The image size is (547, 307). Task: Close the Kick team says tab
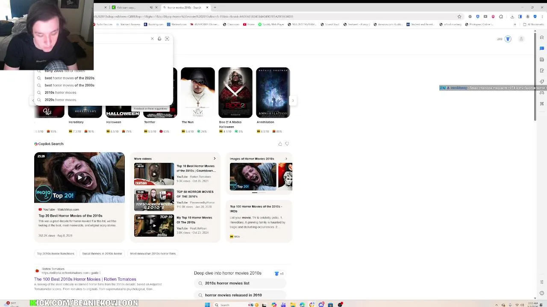pos(156,7)
